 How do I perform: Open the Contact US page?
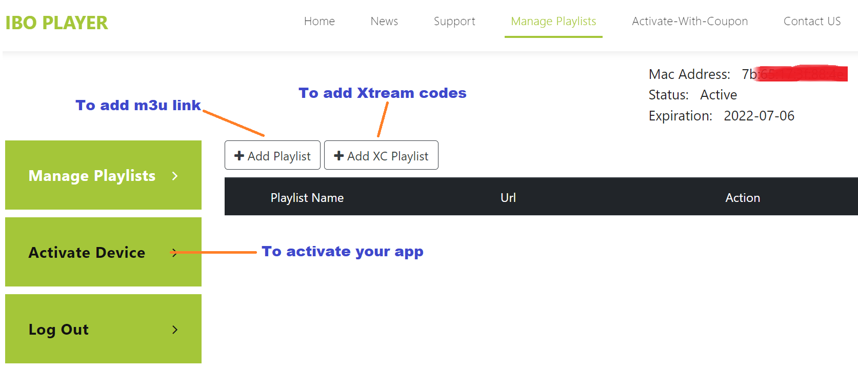(812, 21)
